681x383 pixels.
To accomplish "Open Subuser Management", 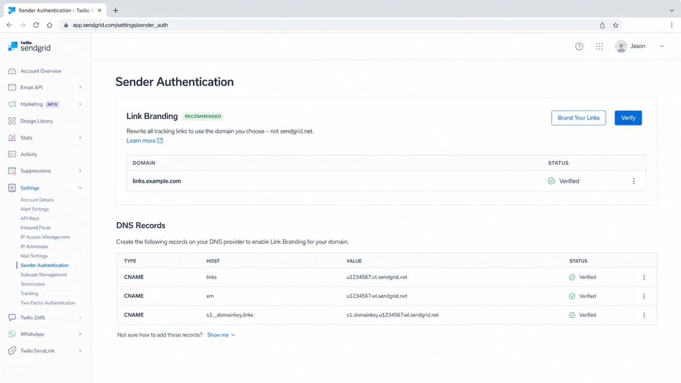I will [x=44, y=275].
